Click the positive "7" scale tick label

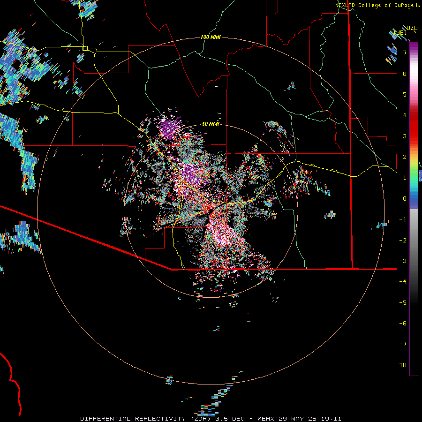click(405, 53)
